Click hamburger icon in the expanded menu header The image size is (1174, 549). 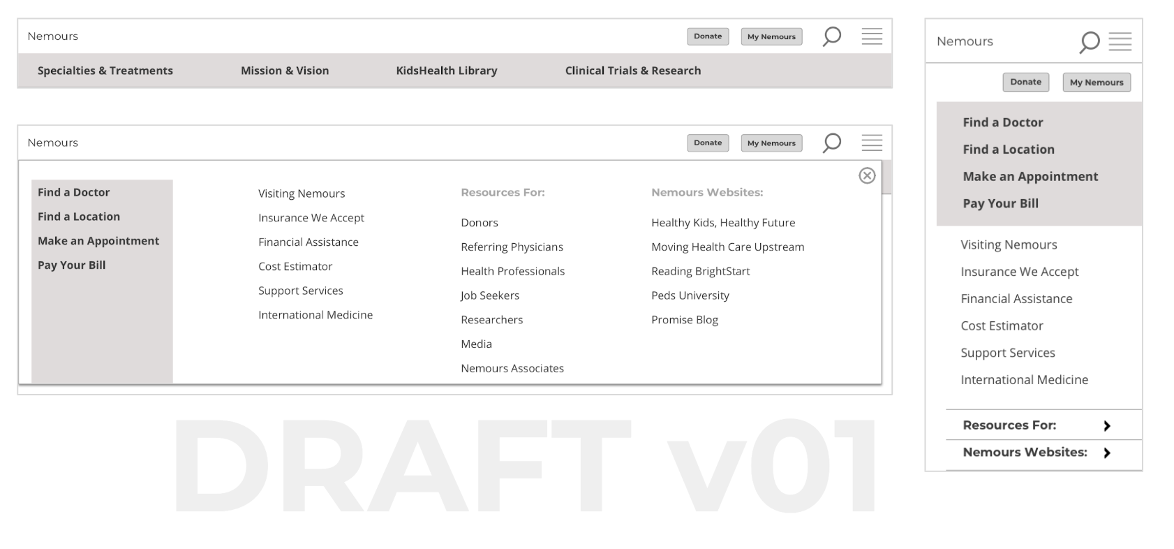872,142
